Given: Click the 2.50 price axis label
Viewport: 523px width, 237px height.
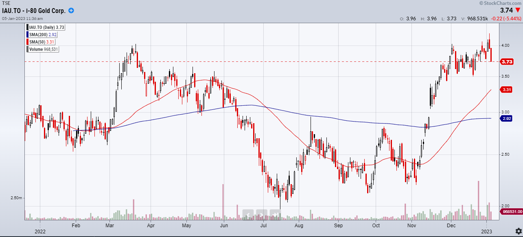Looking at the screenshot, I should pos(505,154).
